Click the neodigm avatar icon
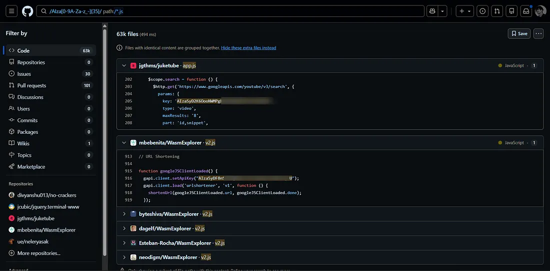 (x=133, y=258)
